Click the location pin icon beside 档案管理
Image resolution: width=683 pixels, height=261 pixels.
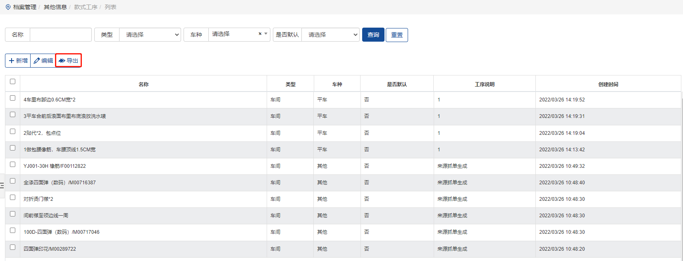[8, 7]
